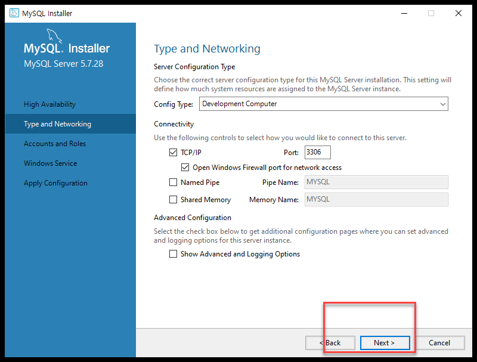Close the MySQL Installer window
477x362 pixels.
[x=459, y=13]
